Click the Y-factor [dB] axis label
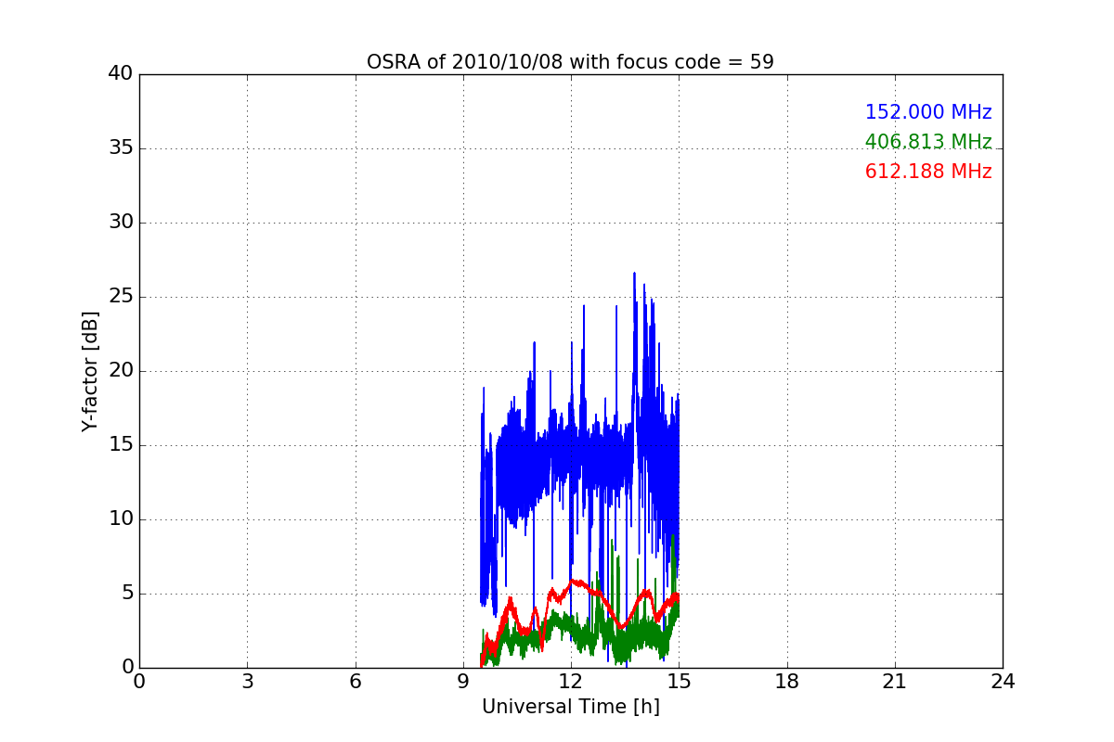 coord(90,371)
